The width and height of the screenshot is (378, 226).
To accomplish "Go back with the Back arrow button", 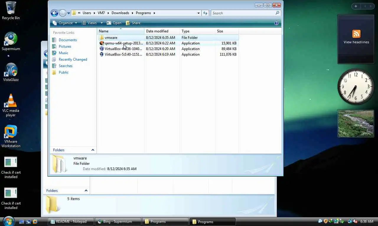I will pyautogui.click(x=54, y=13).
